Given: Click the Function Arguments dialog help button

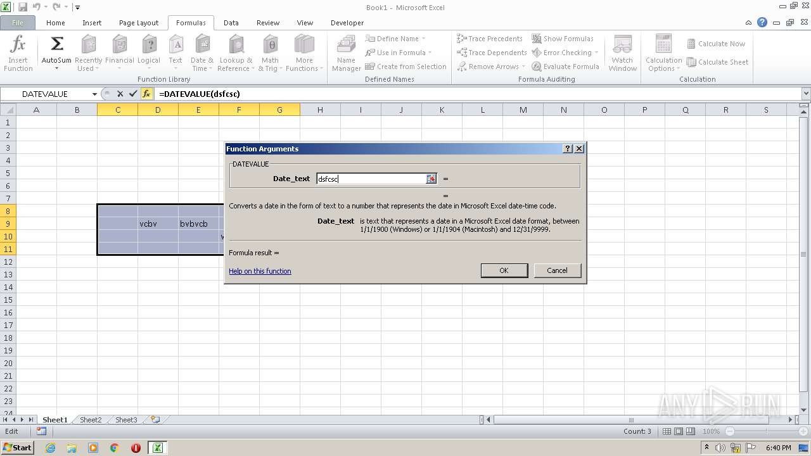Looking at the screenshot, I should (567, 149).
